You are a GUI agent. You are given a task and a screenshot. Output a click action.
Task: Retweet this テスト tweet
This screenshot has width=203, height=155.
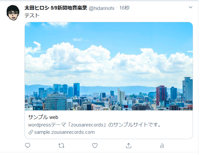click(x=61, y=146)
